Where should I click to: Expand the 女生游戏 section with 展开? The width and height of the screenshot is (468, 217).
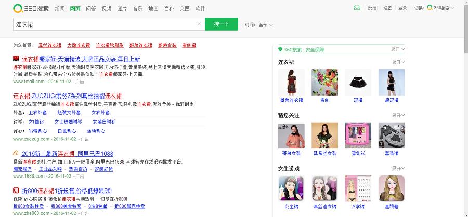coord(398,168)
